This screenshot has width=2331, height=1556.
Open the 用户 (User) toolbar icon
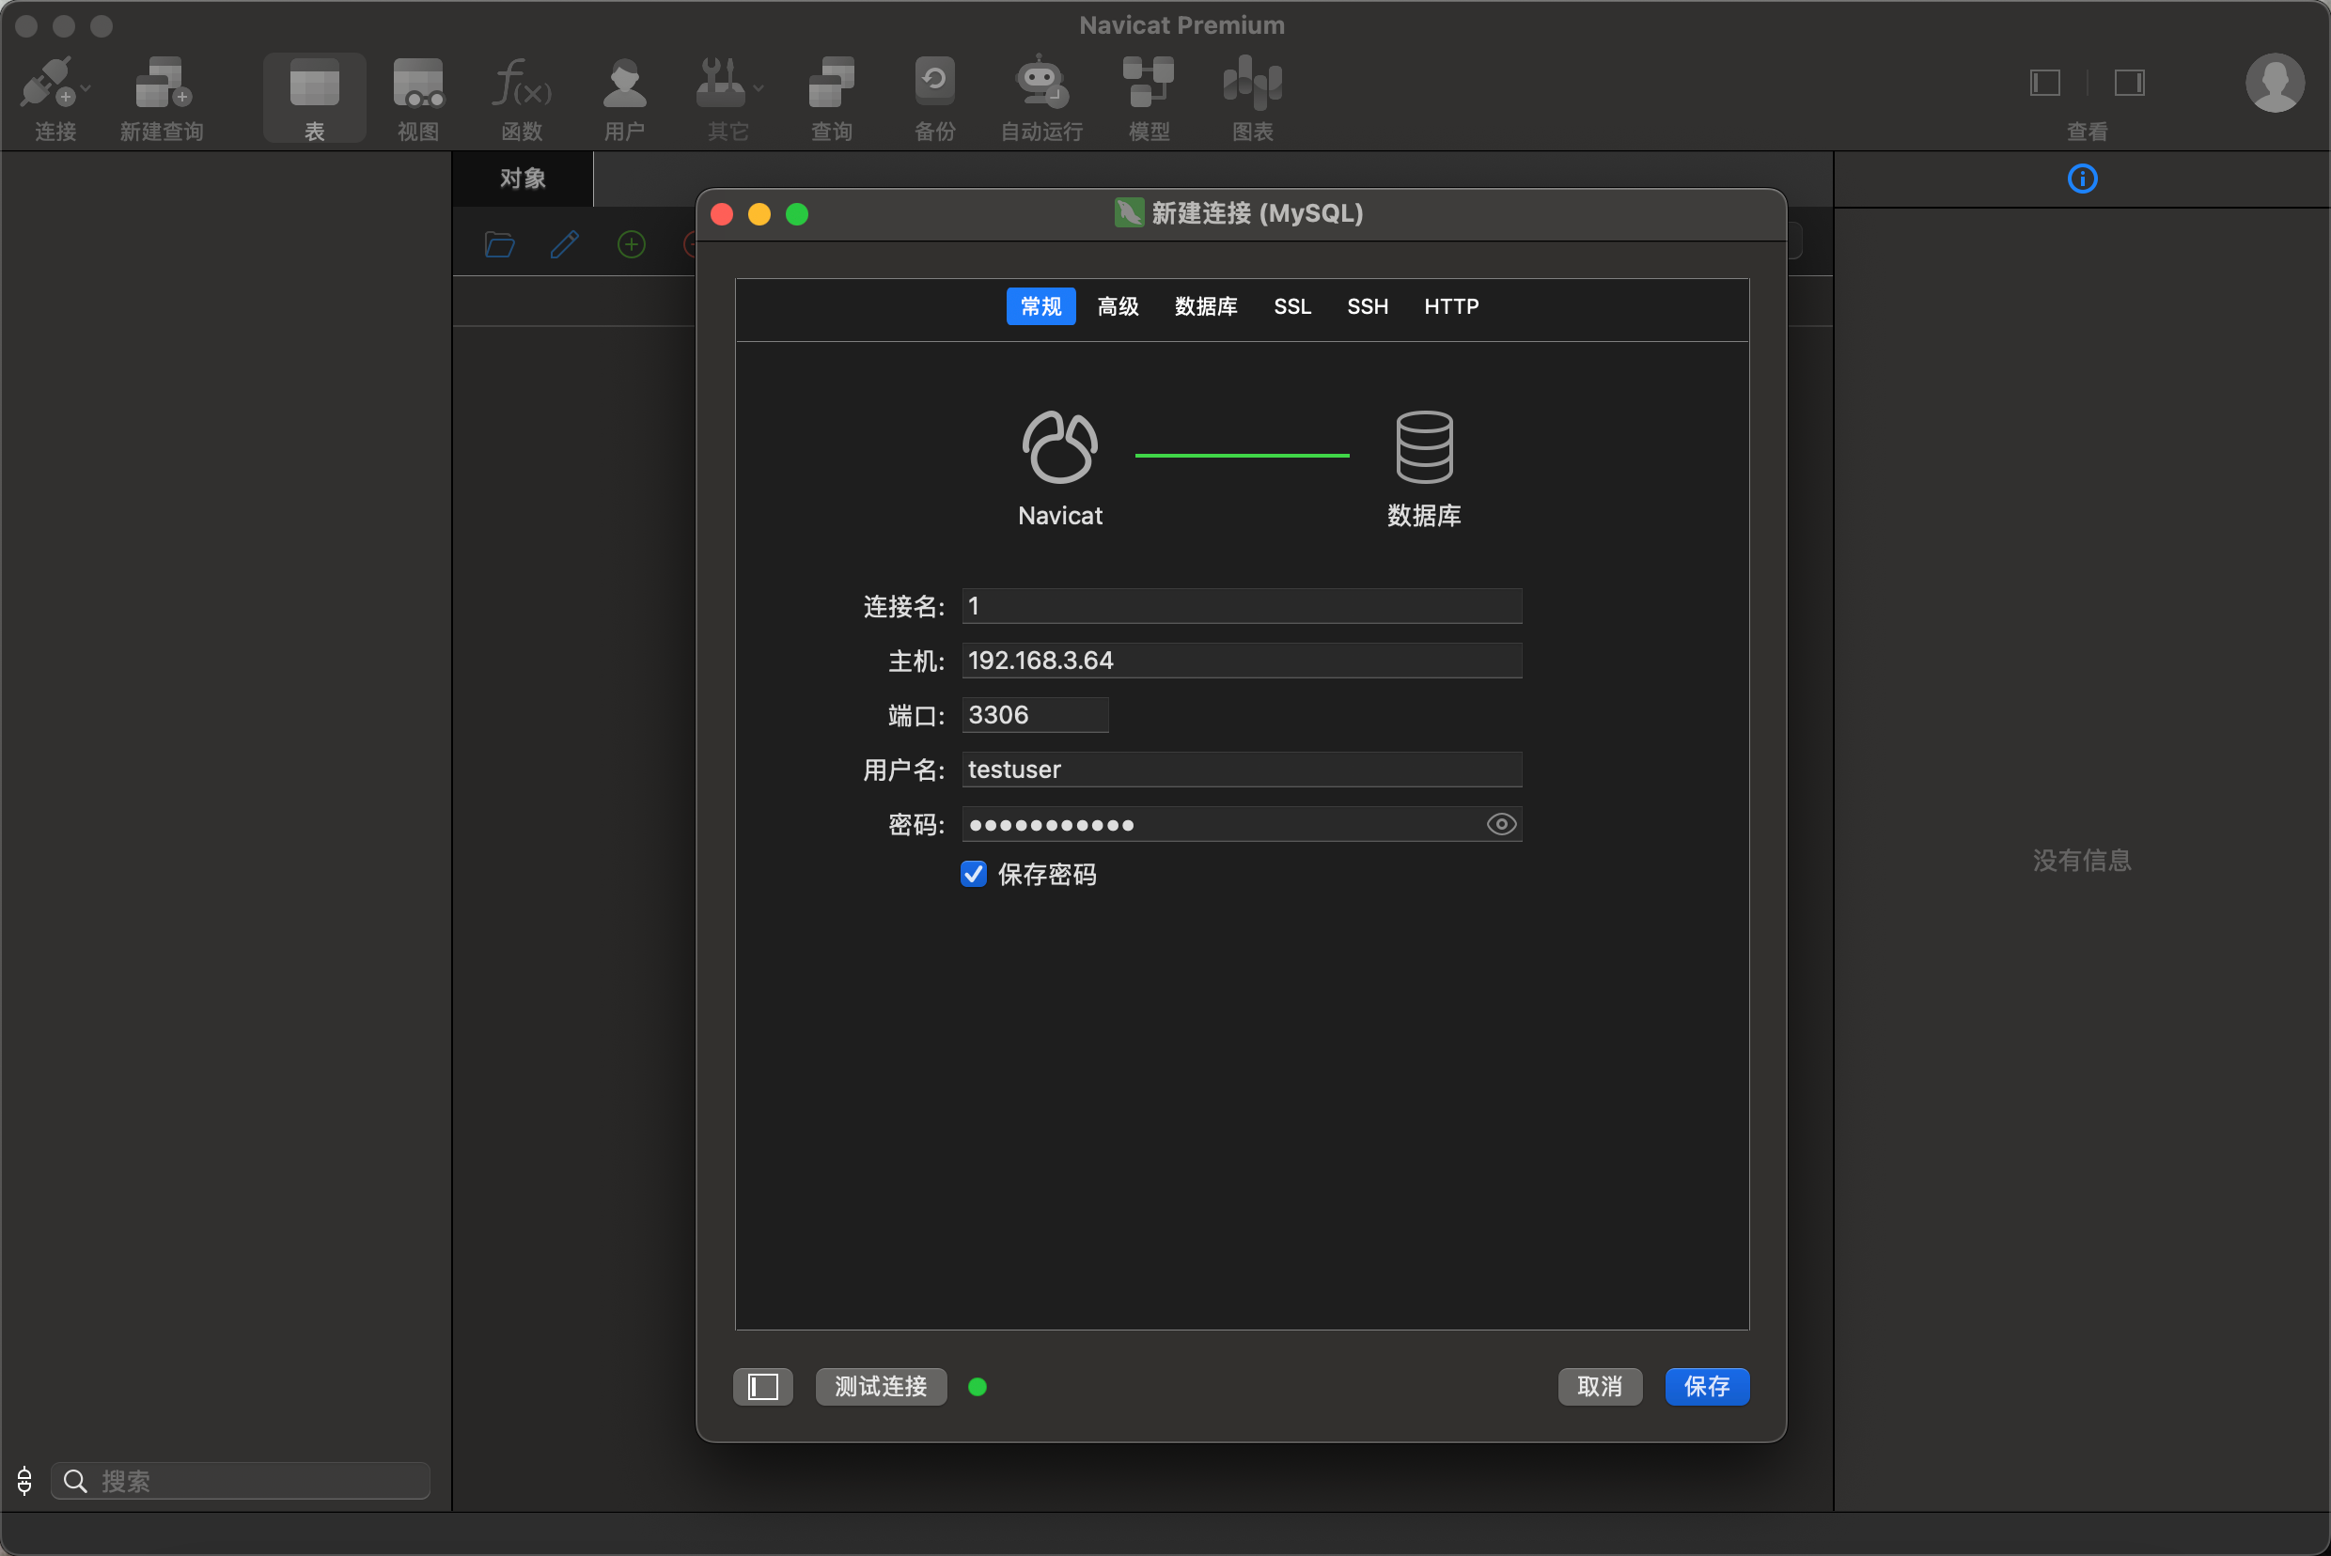(624, 83)
